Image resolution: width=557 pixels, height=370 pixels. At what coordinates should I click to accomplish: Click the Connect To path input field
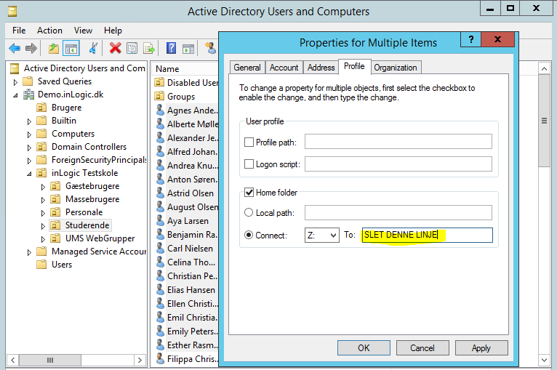point(427,236)
